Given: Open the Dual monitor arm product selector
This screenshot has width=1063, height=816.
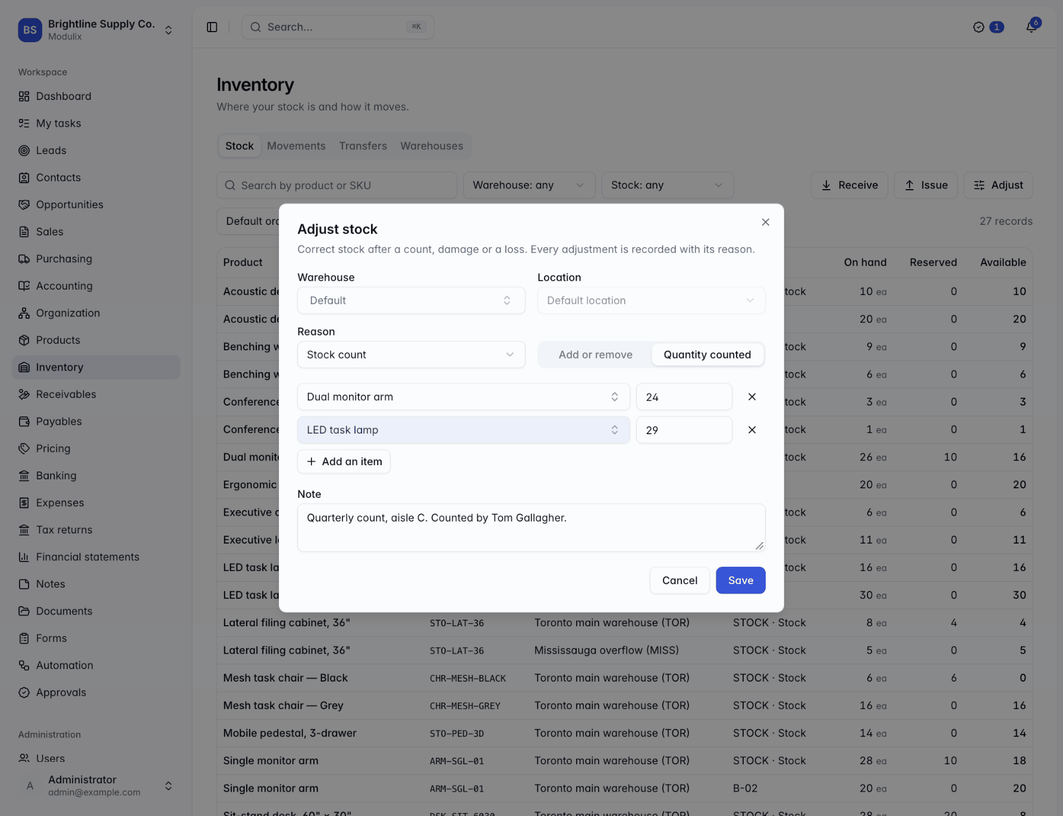Looking at the screenshot, I should [463, 397].
